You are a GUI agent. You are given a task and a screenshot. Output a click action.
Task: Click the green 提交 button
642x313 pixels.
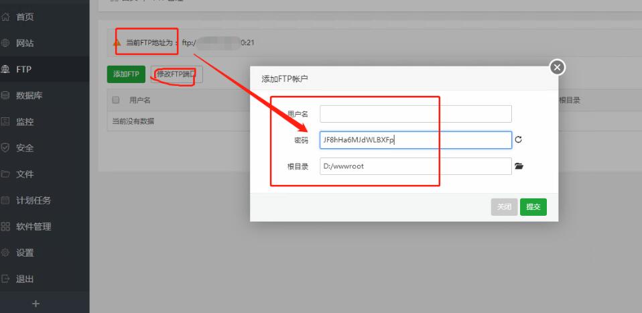533,207
